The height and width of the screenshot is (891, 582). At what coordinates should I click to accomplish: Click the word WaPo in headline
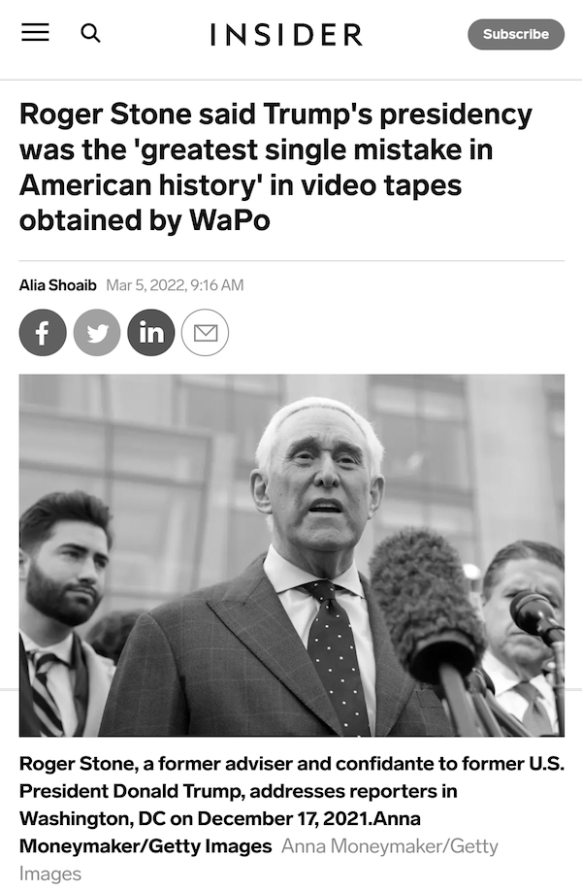click(229, 220)
